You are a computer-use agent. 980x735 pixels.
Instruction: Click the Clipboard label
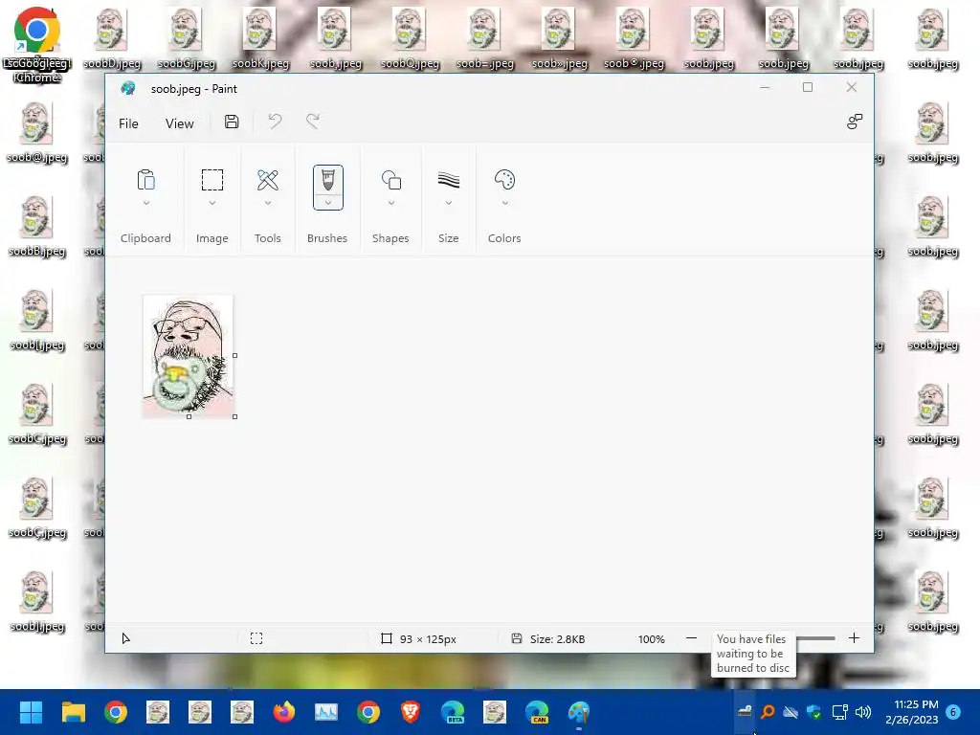145,238
